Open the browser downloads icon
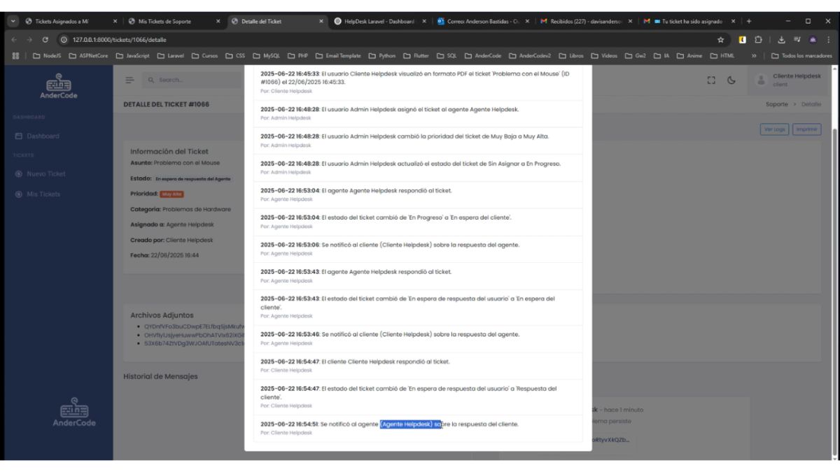 pyautogui.click(x=783, y=40)
